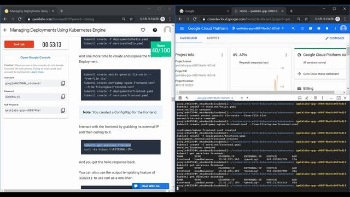Click the Cloud dashboard horizontal scrollbar
Image resolution: width=350 pixels, height=197 pixels.
pos(256,92)
